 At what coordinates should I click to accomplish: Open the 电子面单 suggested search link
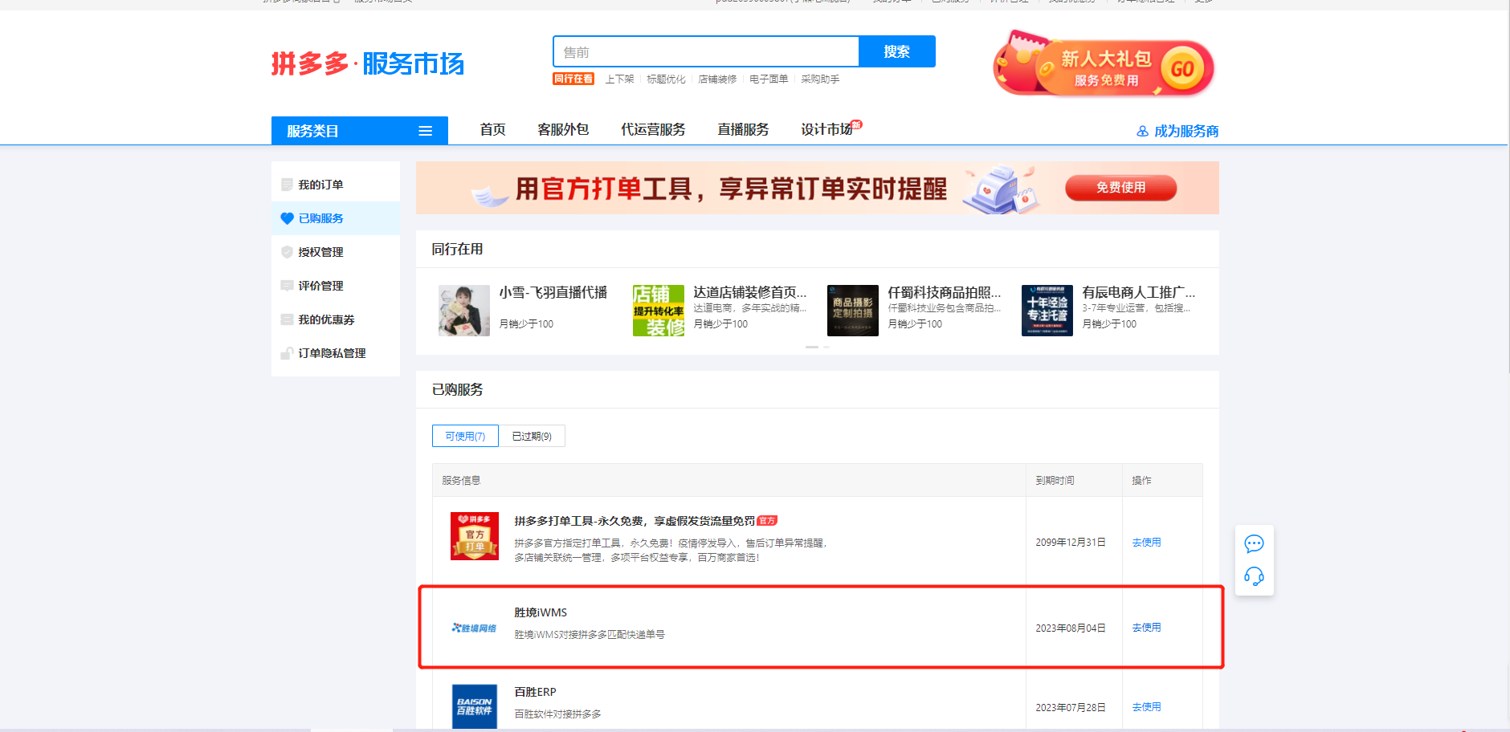pos(769,79)
